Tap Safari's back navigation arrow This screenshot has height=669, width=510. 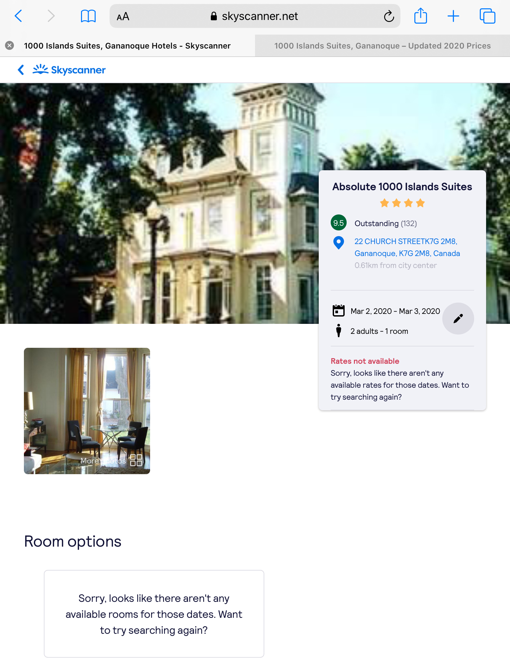click(19, 16)
